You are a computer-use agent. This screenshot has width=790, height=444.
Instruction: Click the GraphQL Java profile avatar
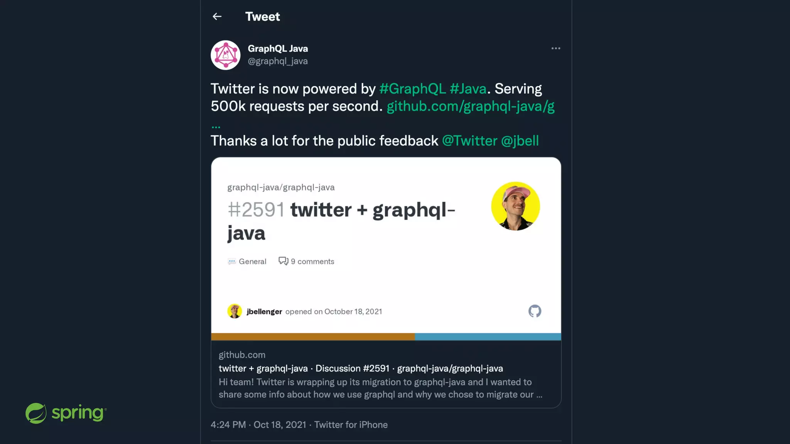(226, 55)
